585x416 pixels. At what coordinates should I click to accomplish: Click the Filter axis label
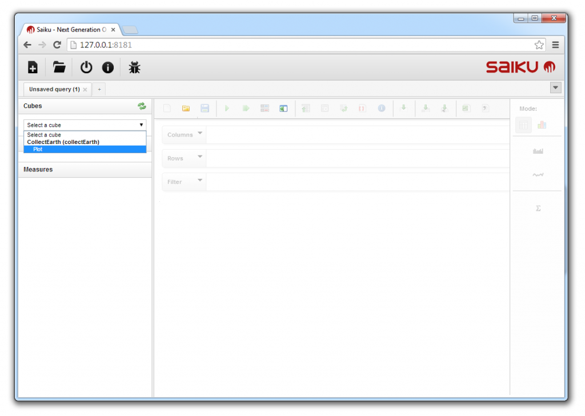174,182
